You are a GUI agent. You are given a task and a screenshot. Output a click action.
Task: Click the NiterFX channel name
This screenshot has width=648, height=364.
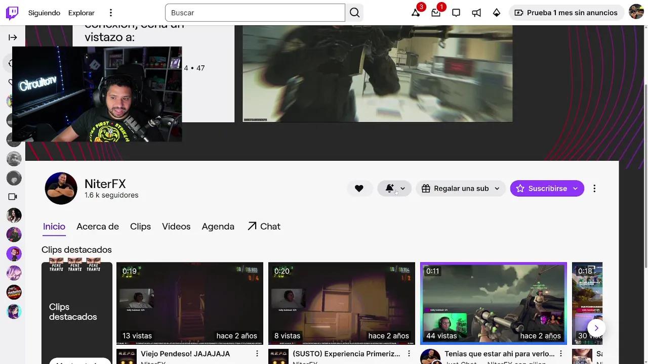pos(105,184)
